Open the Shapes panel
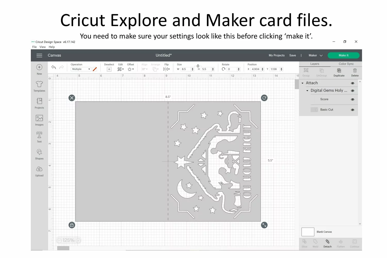This screenshot has height=258, width=387. coord(39,154)
